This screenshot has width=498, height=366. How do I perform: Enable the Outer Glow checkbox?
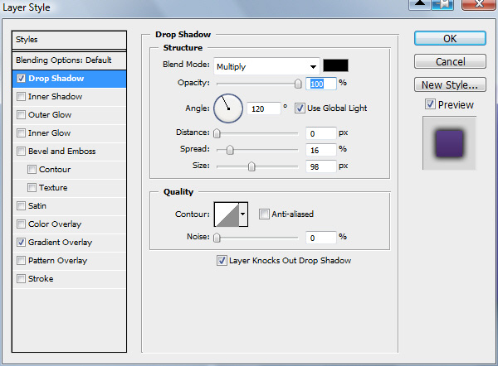coord(21,114)
